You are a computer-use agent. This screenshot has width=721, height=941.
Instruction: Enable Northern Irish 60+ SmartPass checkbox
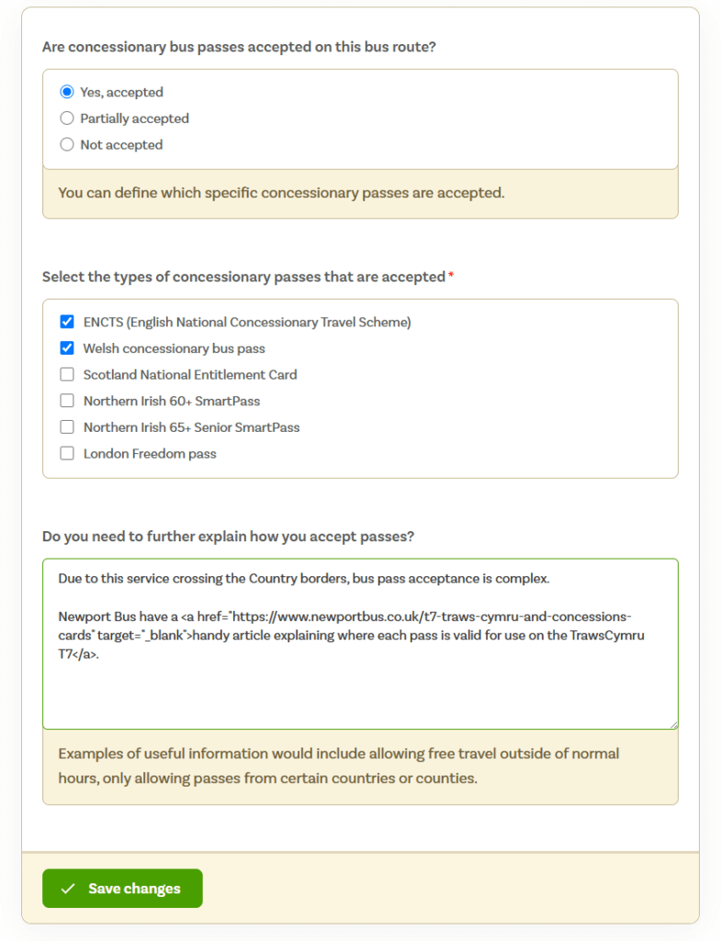pos(67,401)
